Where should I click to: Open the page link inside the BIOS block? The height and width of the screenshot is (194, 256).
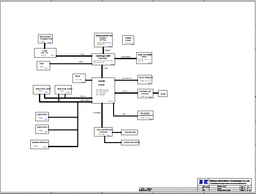tap(83, 82)
